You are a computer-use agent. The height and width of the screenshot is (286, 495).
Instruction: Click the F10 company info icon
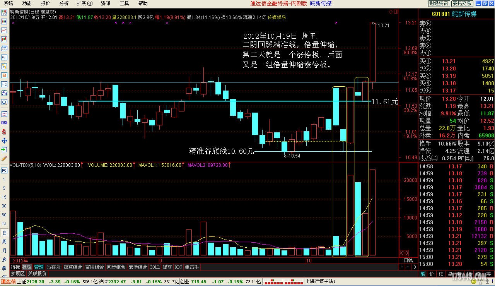tap(4, 57)
